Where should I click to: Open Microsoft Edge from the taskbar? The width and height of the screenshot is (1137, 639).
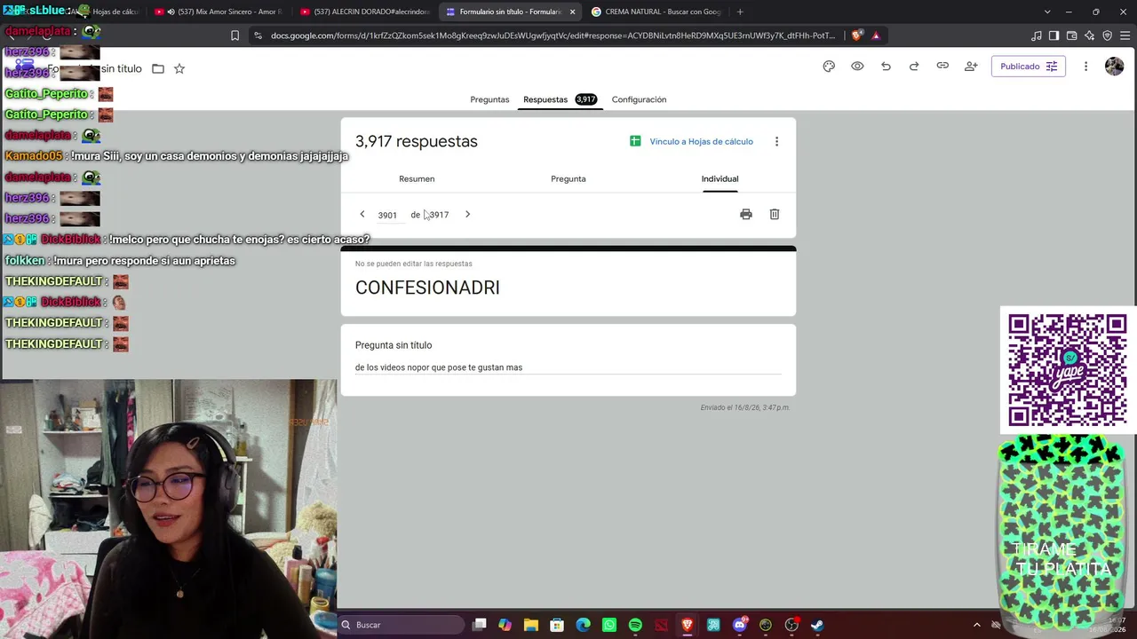coord(584,625)
